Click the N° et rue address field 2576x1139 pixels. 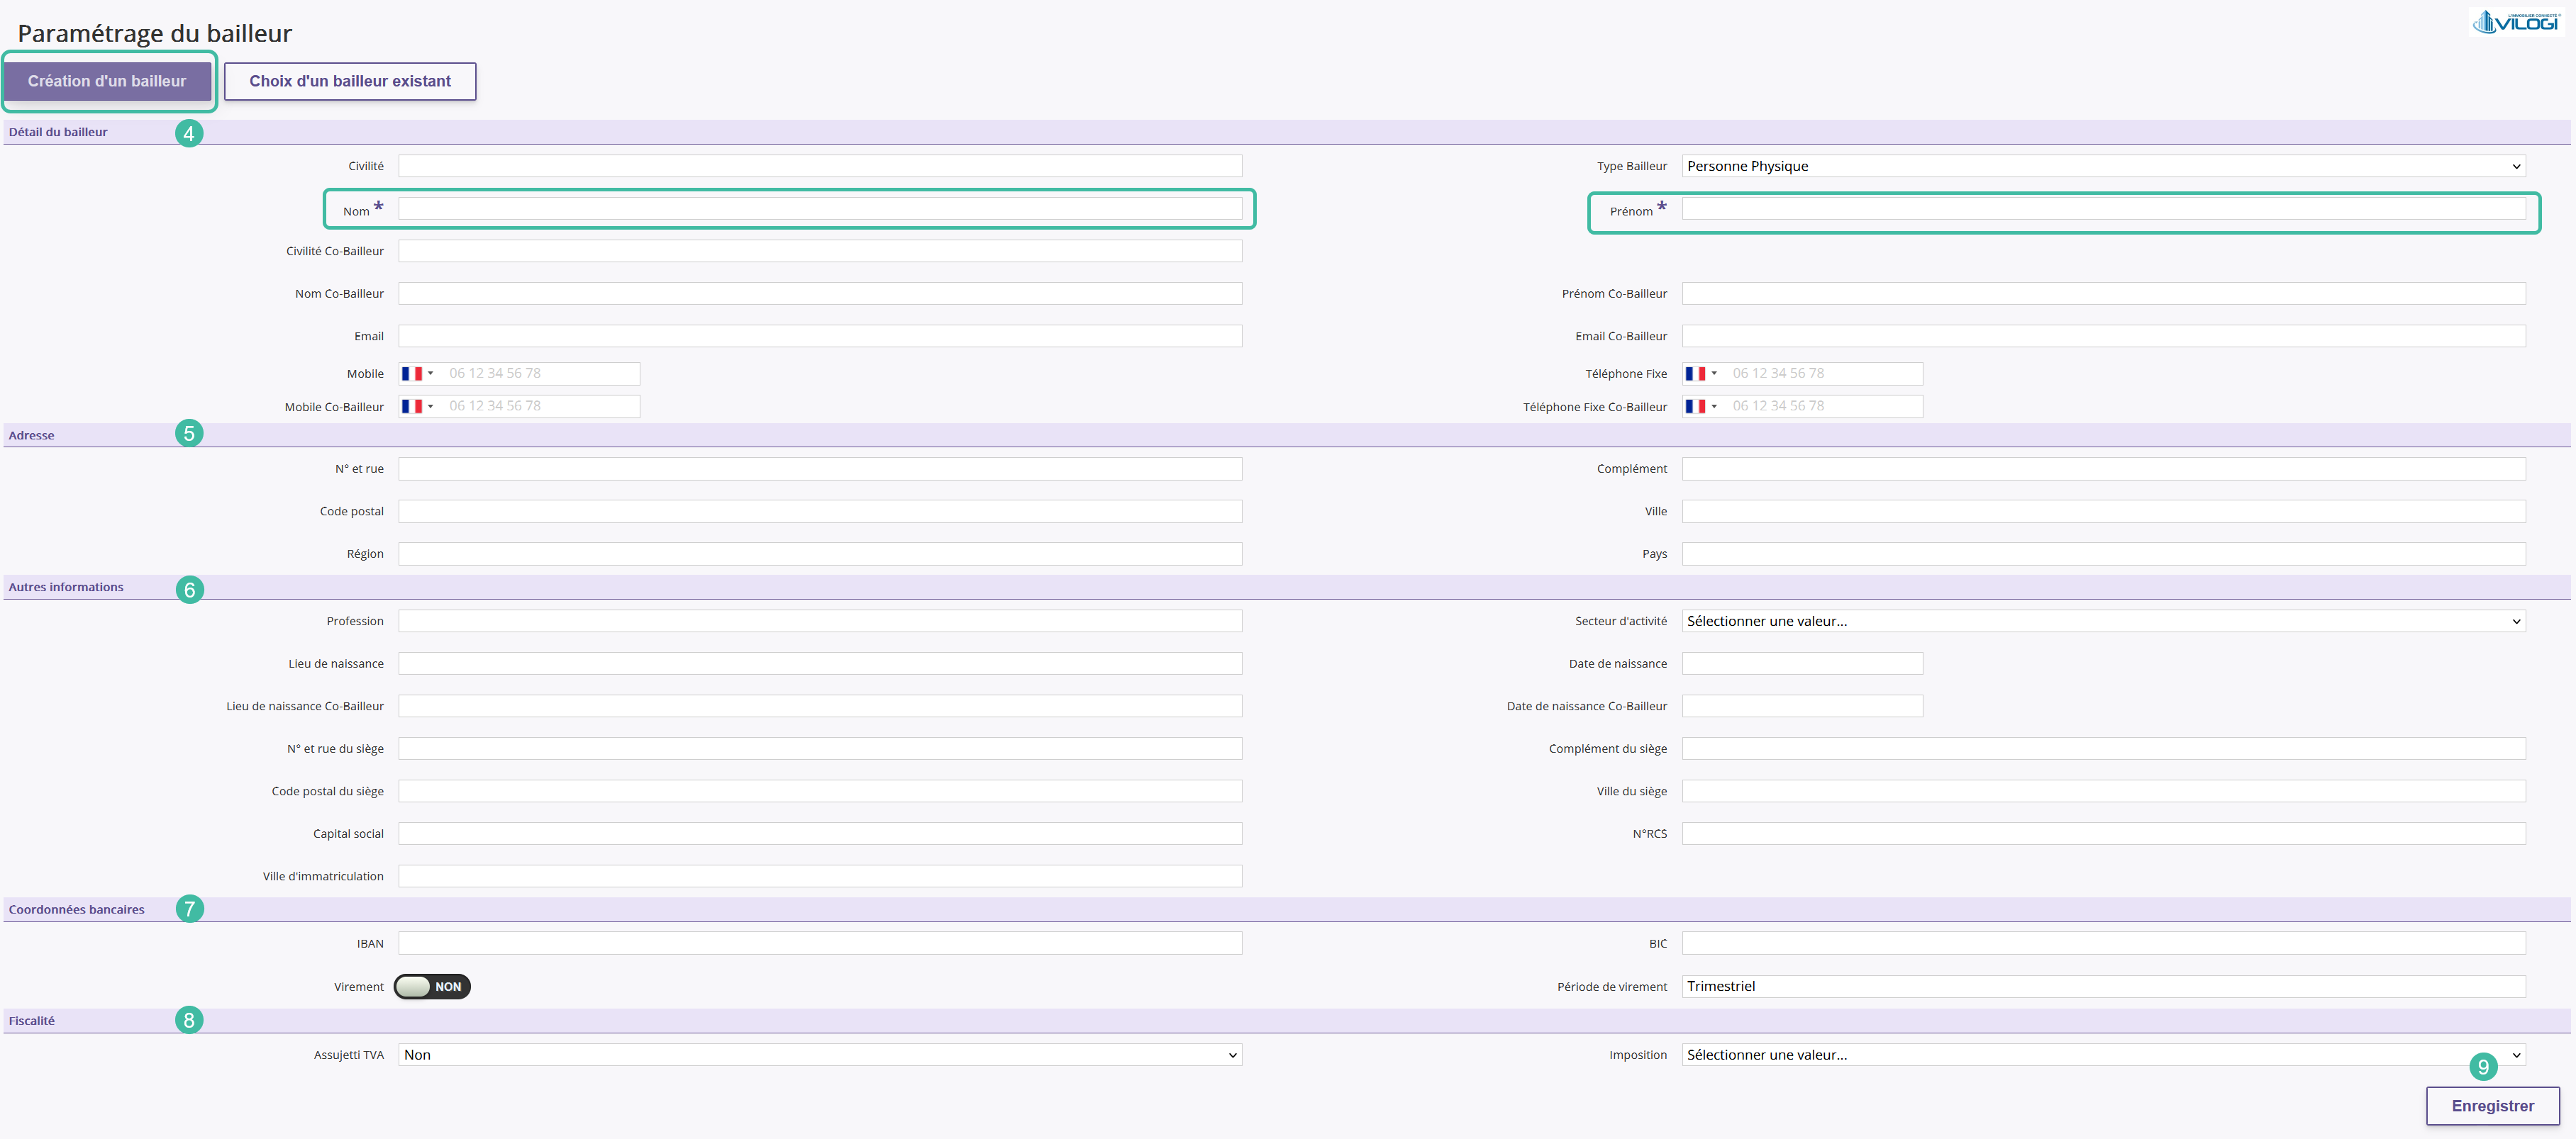[x=820, y=468]
